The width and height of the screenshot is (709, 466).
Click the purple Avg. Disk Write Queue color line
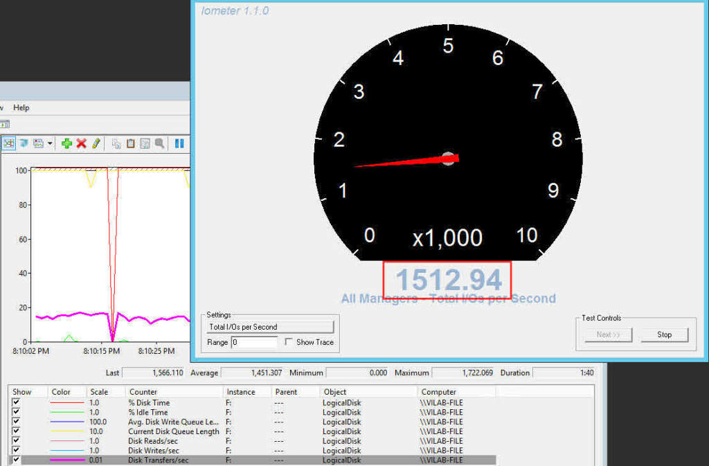(66, 422)
